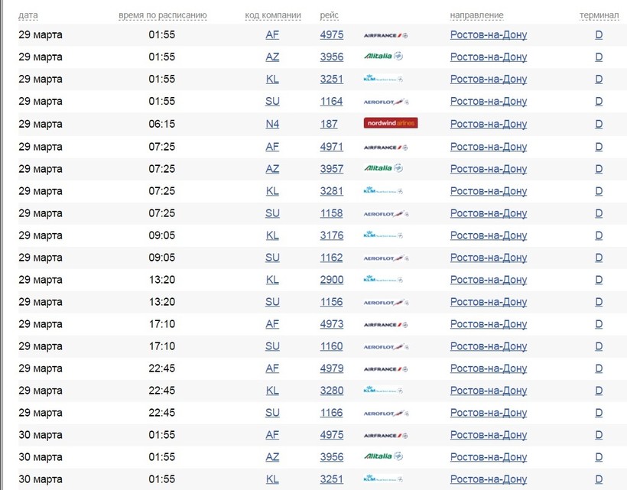Click the терминал column header
Screen dimensions: 627x490
pos(599,15)
